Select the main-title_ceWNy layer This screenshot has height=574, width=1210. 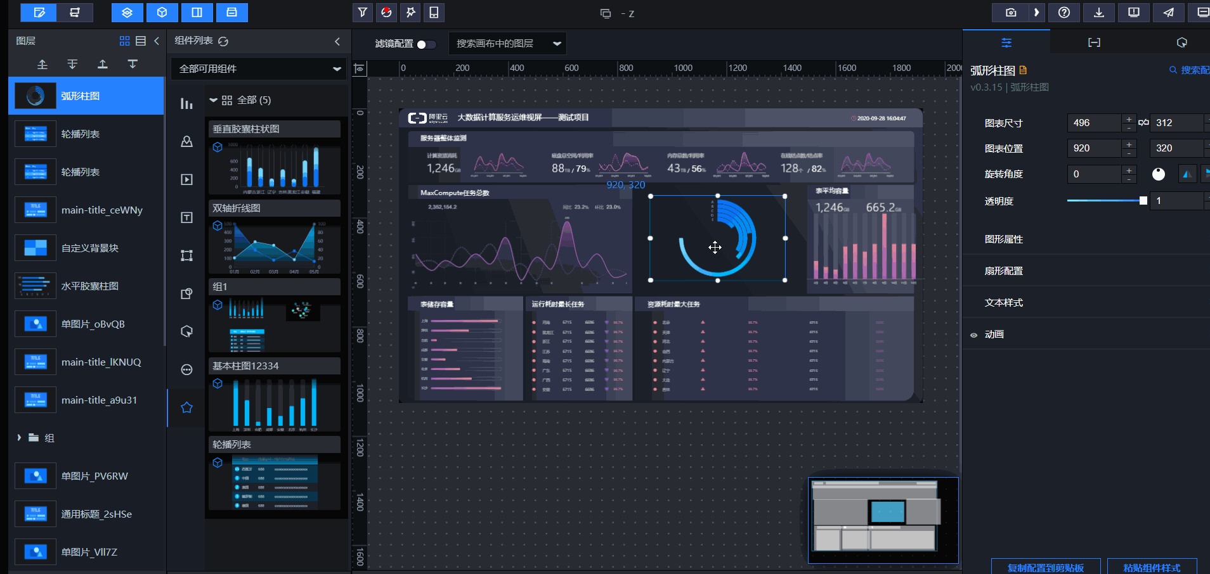[x=86, y=210]
